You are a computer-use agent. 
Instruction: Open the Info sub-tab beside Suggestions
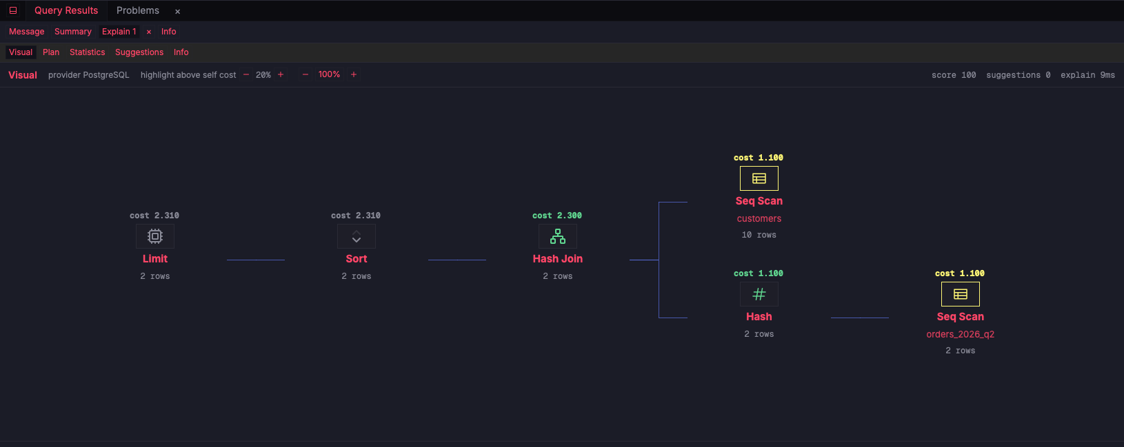coord(181,52)
